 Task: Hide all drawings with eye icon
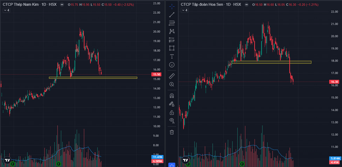[172, 120]
